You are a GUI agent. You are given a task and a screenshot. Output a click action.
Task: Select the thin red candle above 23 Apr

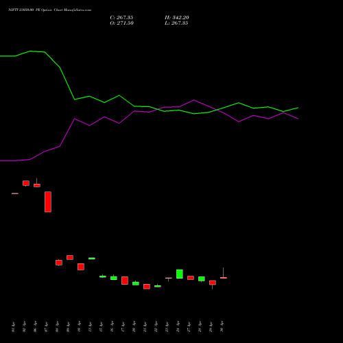[169, 279]
